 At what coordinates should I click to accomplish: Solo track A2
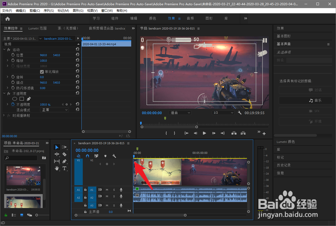pyautogui.click(x=114, y=196)
